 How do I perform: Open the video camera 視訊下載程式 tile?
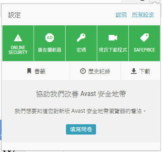pos(113,43)
